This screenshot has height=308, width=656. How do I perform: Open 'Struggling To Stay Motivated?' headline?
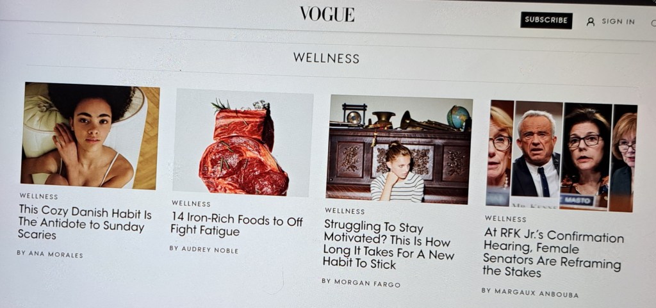pyautogui.click(x=388, y=245)
